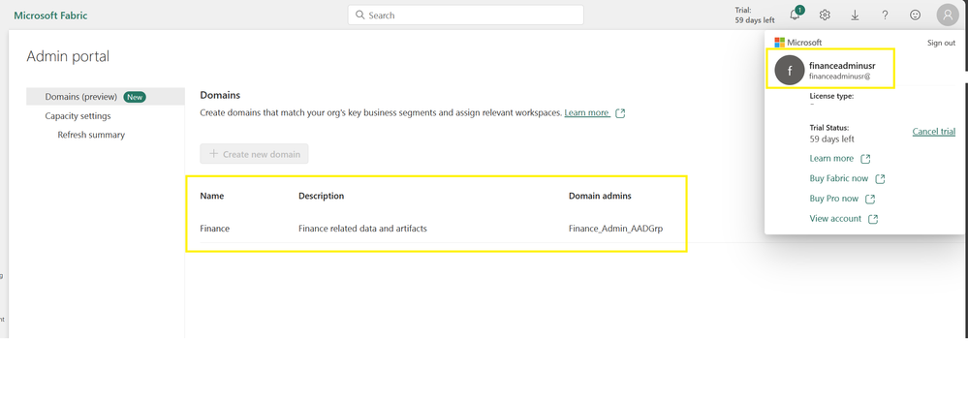The width and height of the screenshot is (968, 402).
Task: Click external link icon beside Trial Learn more
Action: tap(865, 159)
